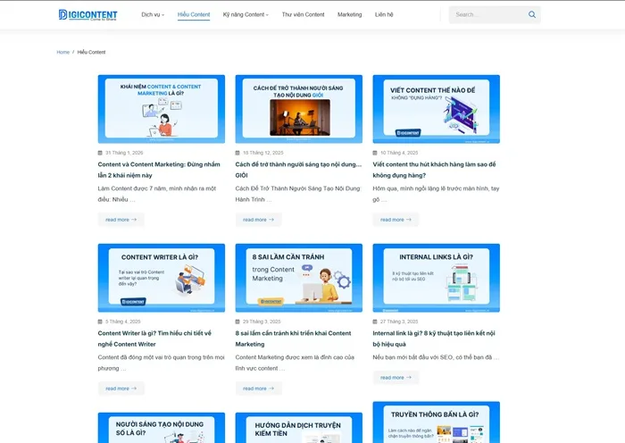Click read more under 8 sai lầm cần tránh post
625x443 pixels.
258,389
